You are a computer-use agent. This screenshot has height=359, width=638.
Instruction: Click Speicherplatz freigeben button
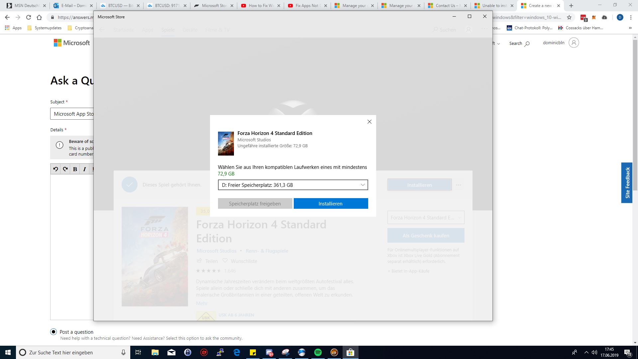tap(255, 203)
